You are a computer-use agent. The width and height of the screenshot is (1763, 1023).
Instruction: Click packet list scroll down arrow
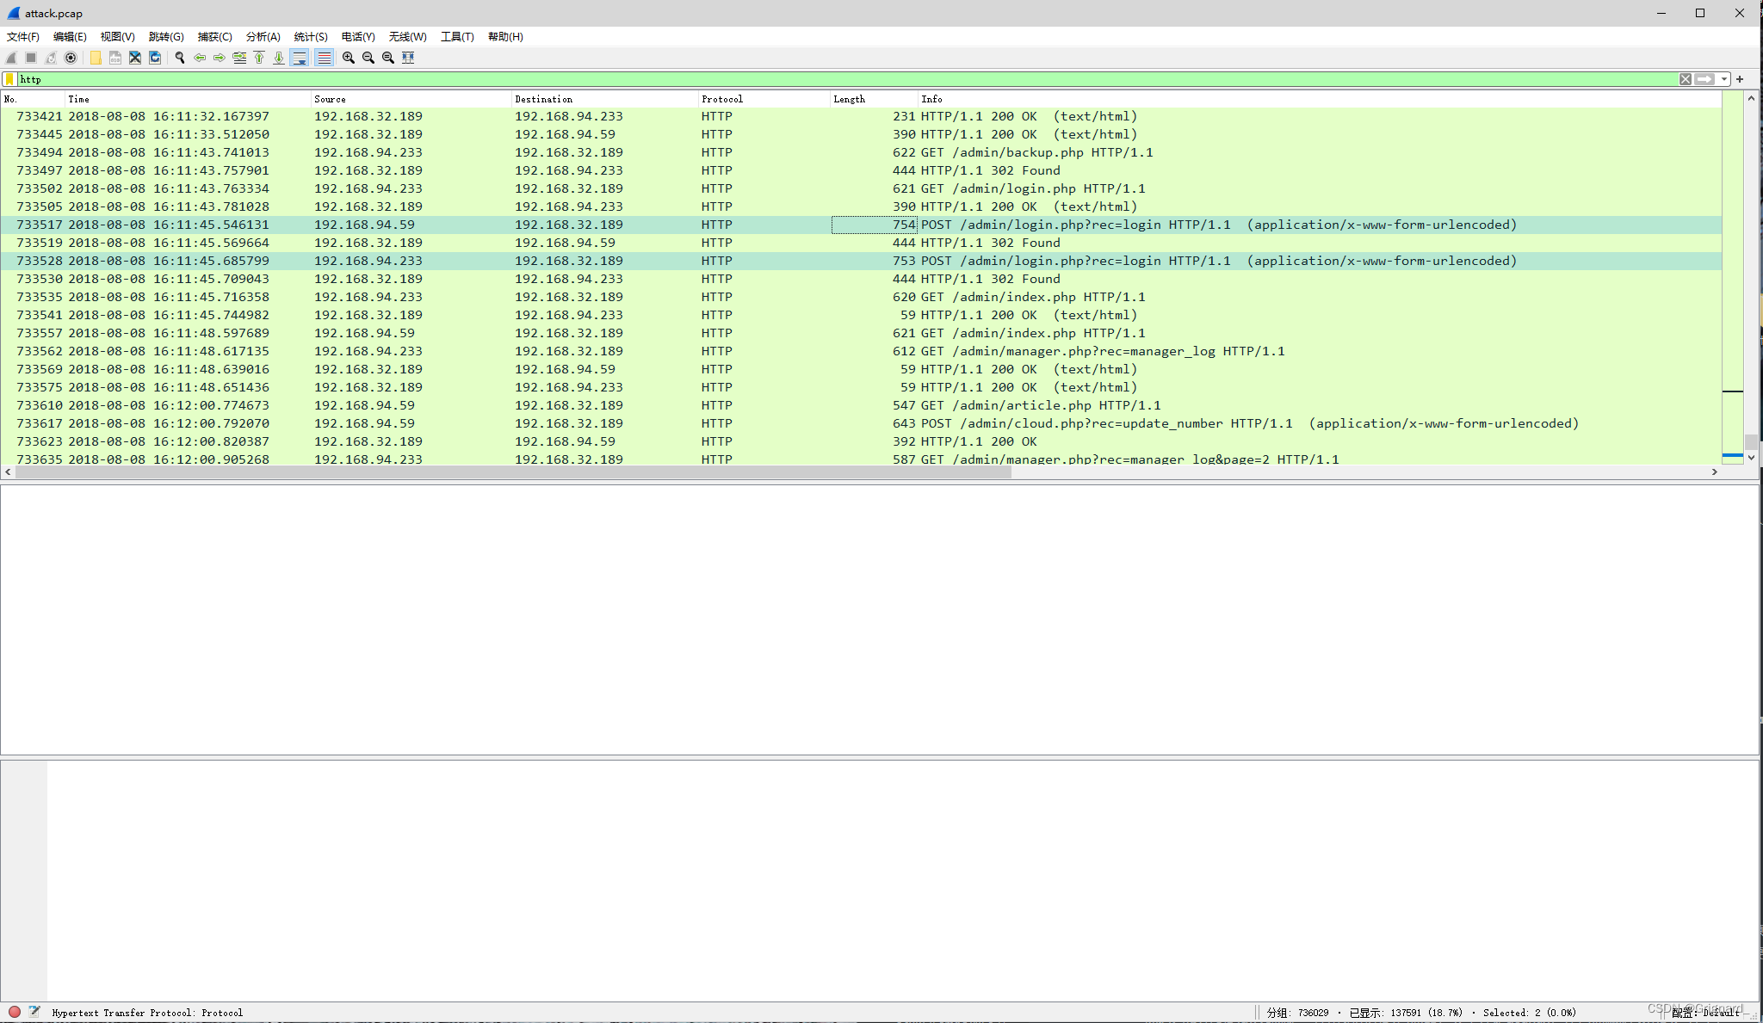pyautogui.click(x=1751, y=458)
